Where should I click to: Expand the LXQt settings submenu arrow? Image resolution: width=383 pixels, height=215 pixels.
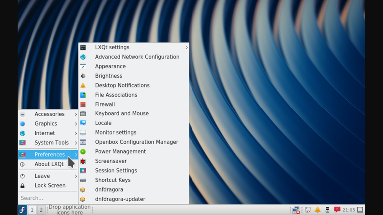click(x=187, y=48)
